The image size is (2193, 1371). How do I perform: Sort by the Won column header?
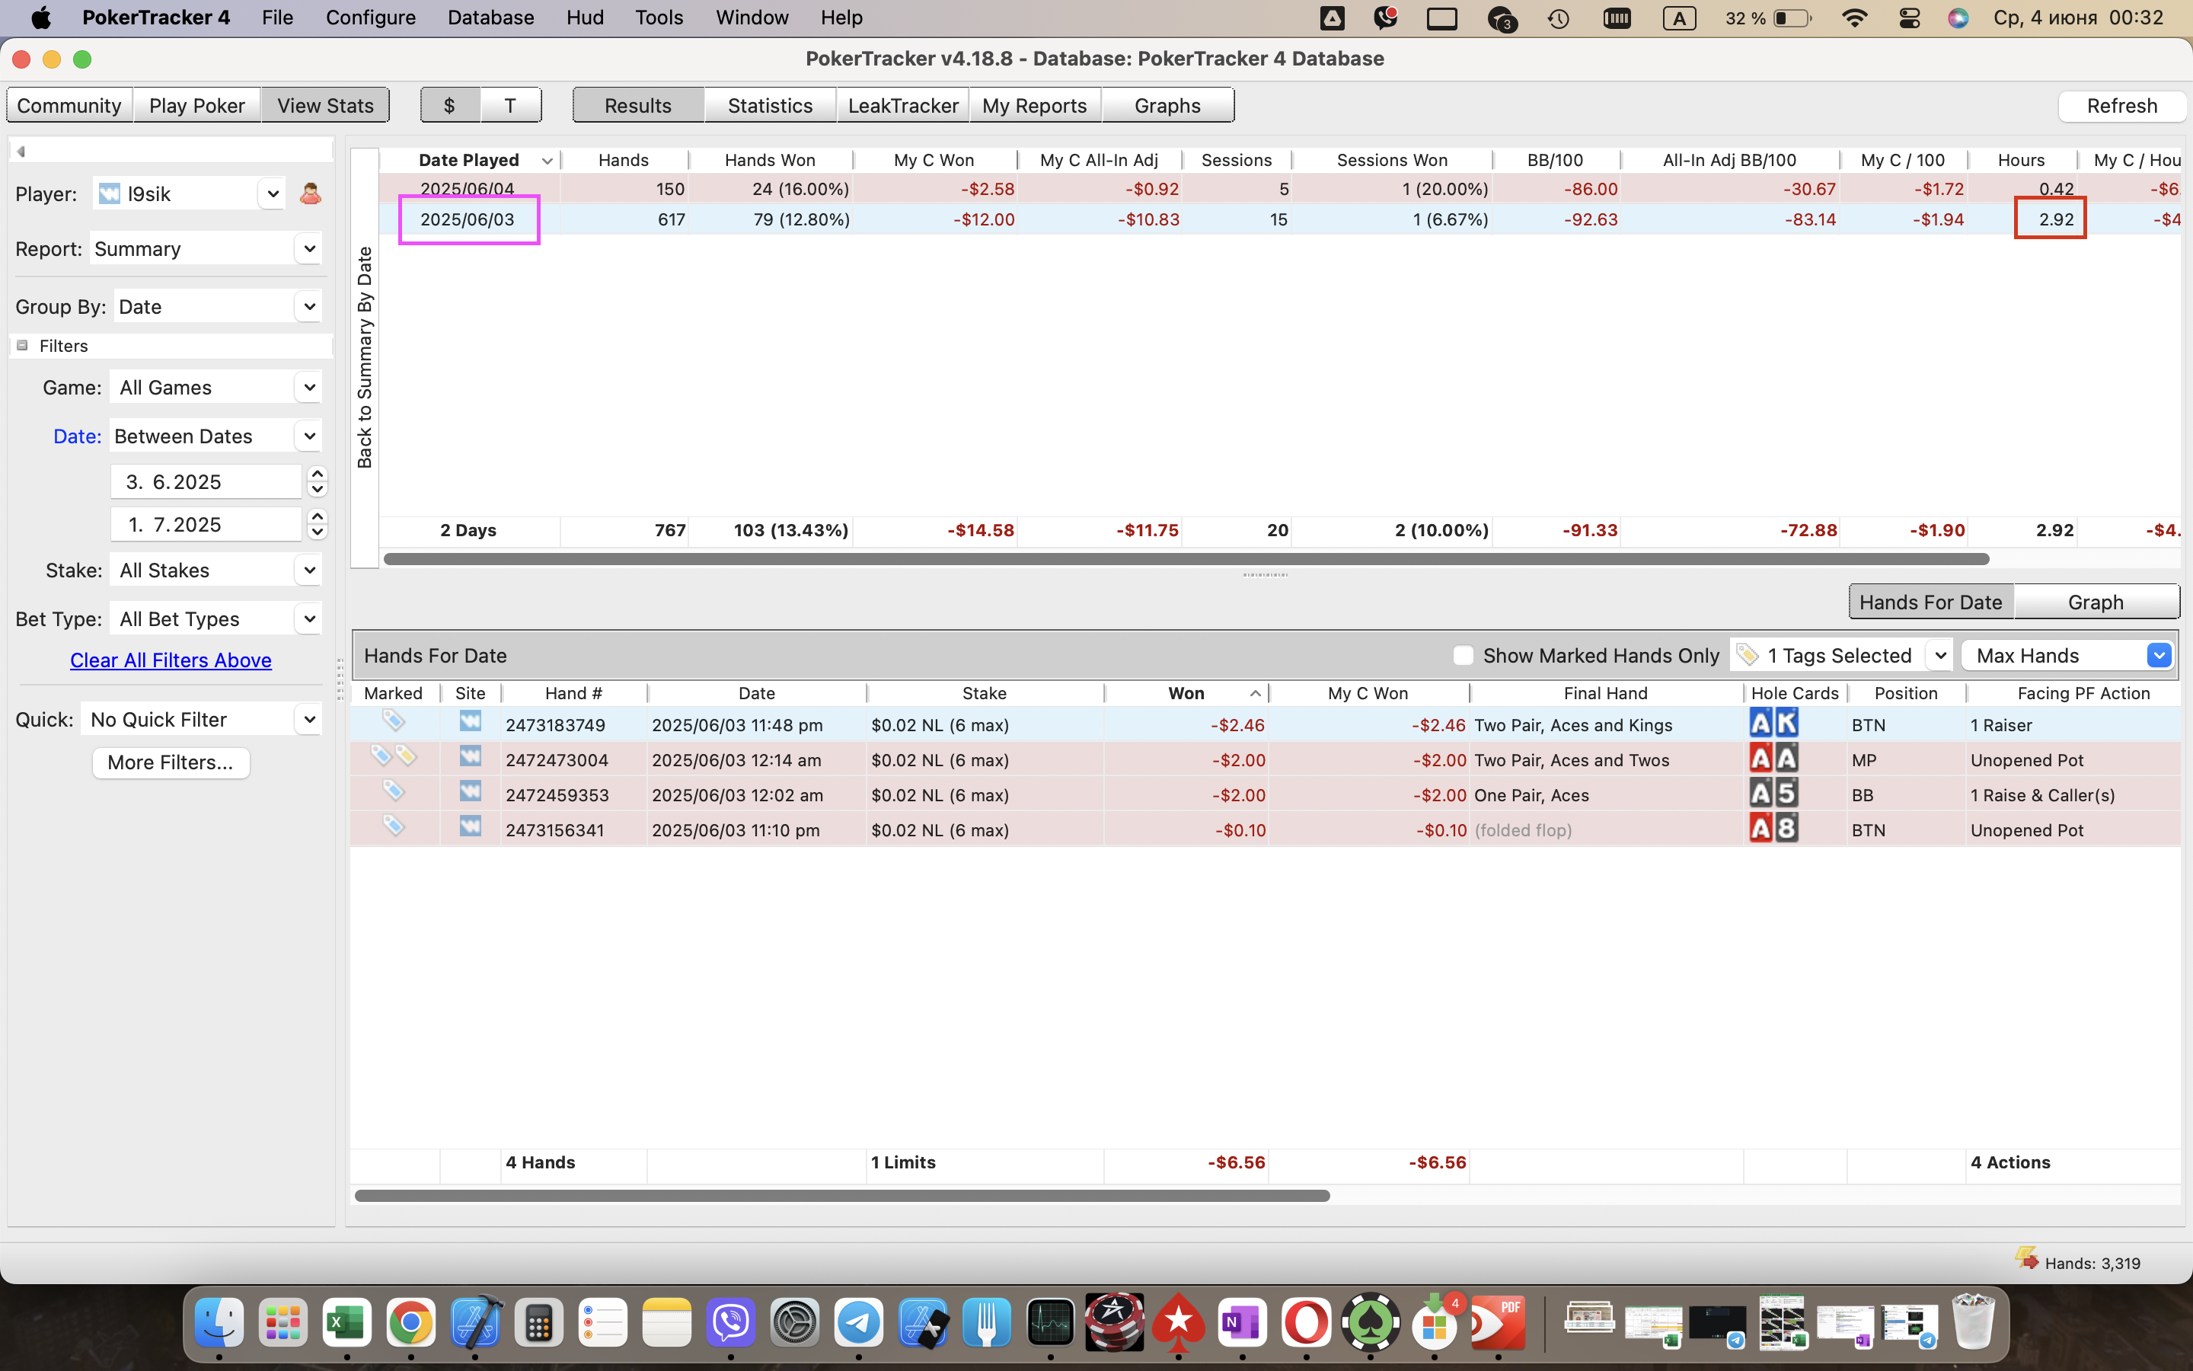[x=1186, y=693]
